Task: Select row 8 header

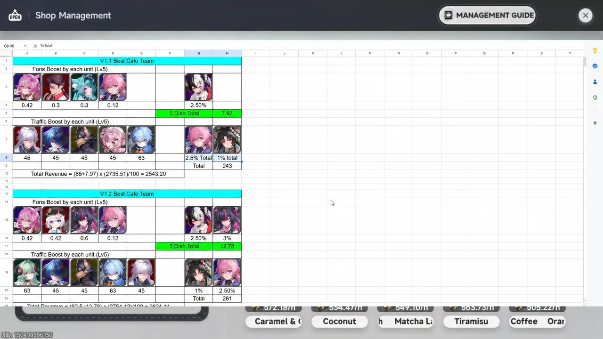Action: coord(6,158)
